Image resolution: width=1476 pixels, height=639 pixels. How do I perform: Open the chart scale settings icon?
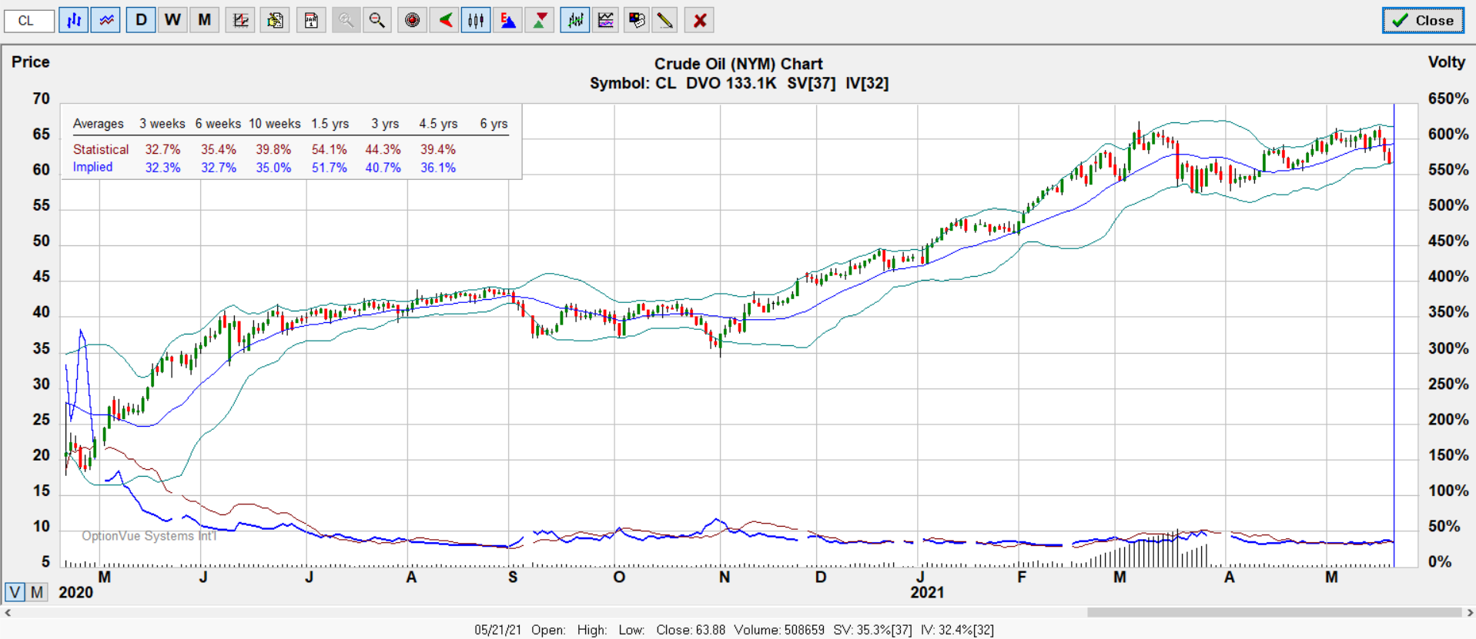click(x=240, y=21)
